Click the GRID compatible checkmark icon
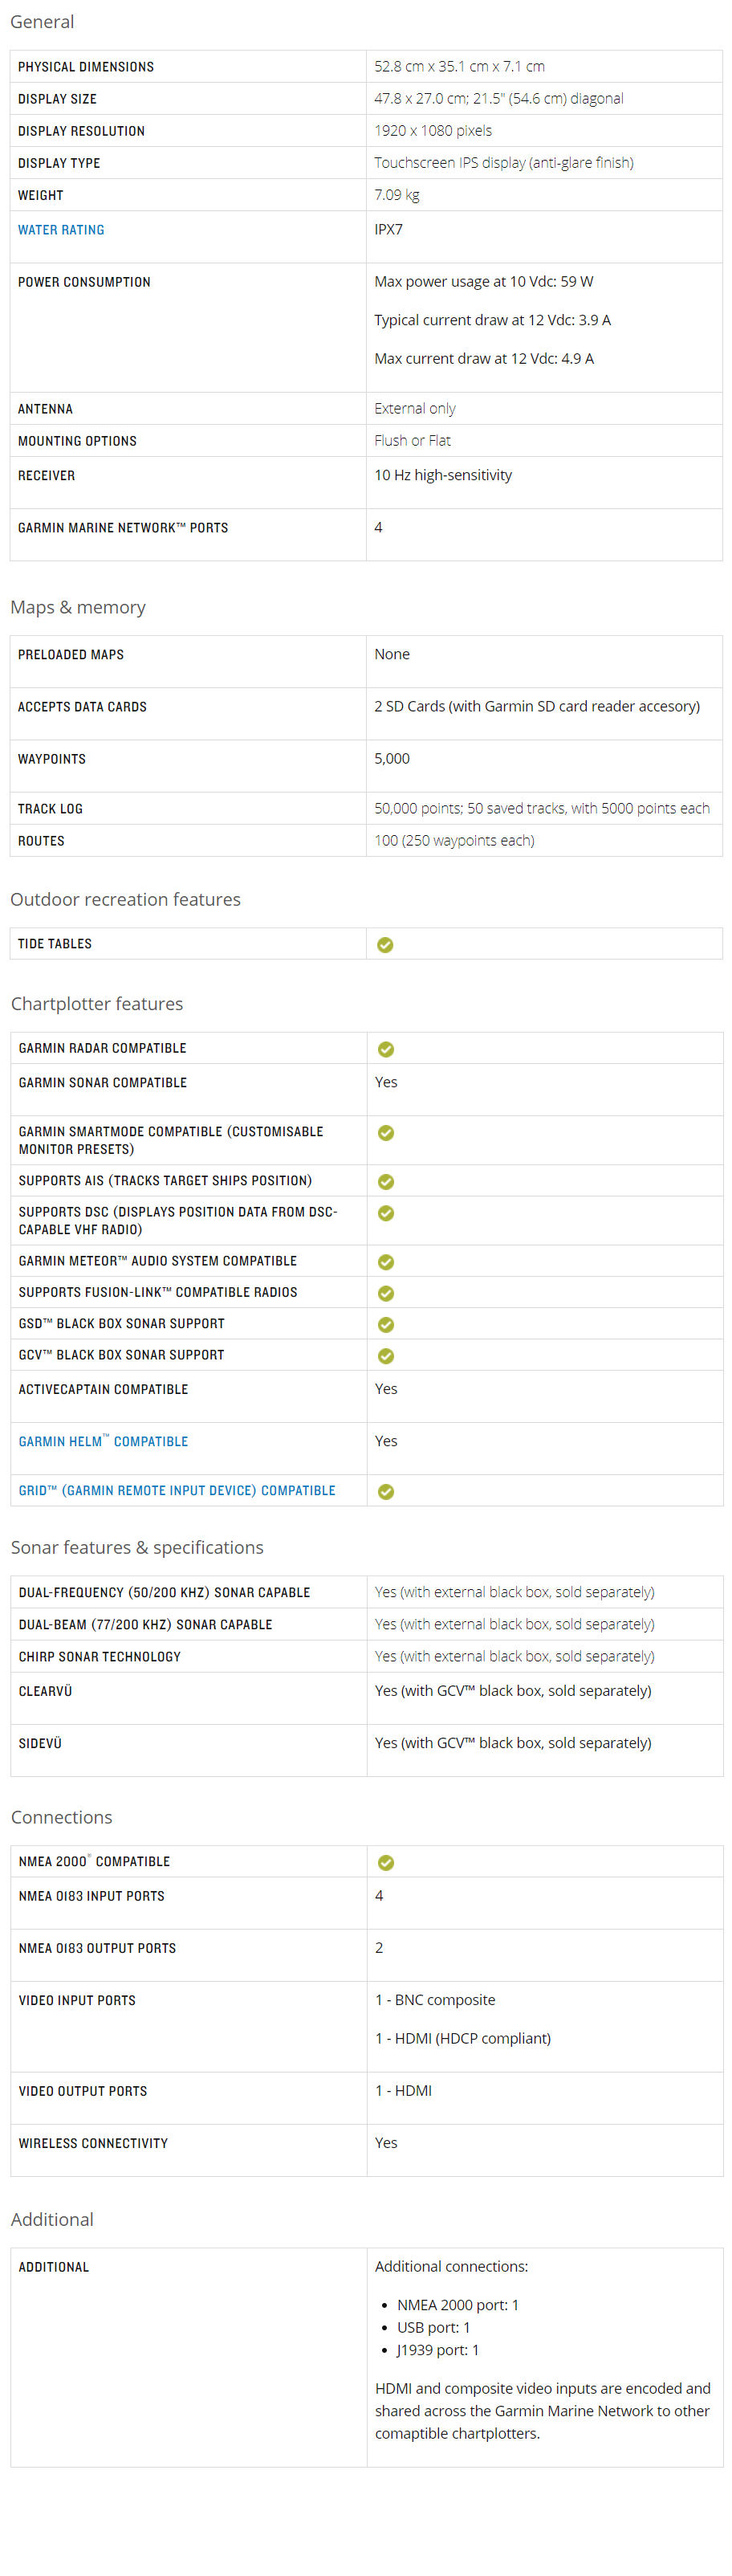 coord(386,1491)
